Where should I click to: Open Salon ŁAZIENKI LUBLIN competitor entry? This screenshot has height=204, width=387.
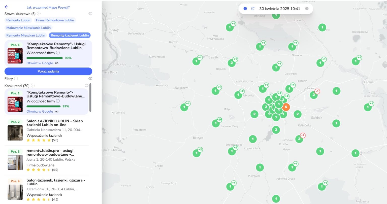(54, 123)
